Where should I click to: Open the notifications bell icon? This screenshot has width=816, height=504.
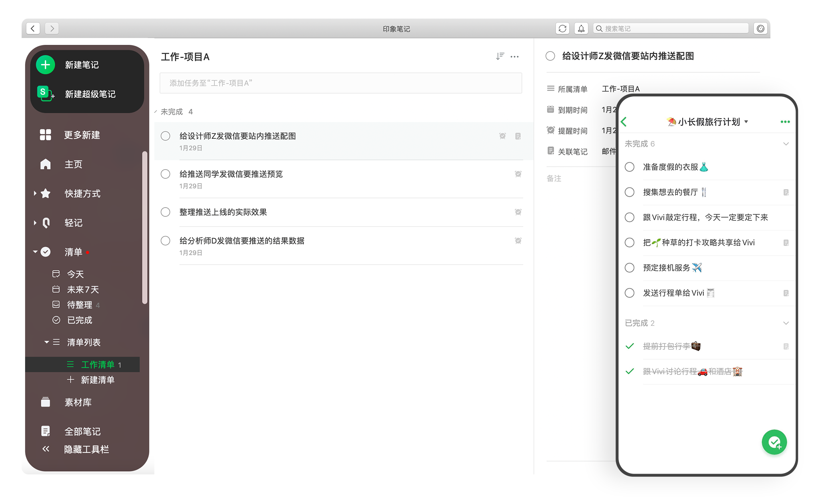(x=581, y=28)
